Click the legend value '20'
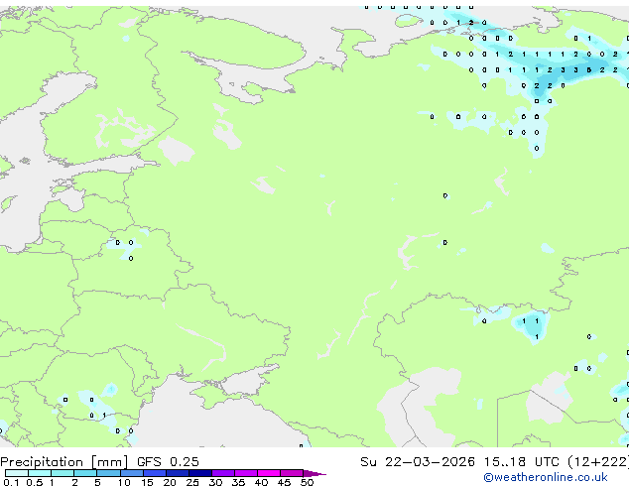Image resolution: width=629 pixels, height=486 pixels. pos(170,482)
